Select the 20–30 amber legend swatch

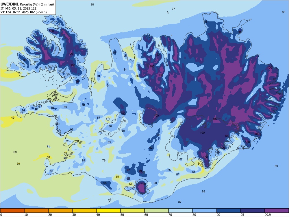(x=60, y=211)
